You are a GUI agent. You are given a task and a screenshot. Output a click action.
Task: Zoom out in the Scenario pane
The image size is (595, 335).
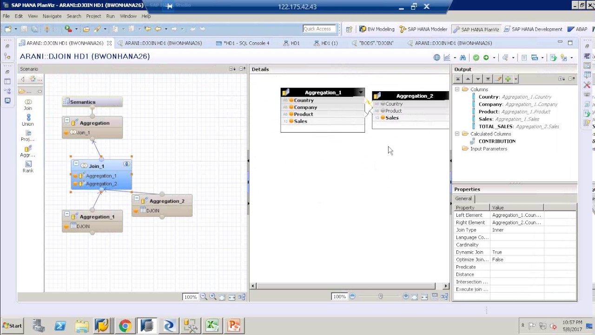(204, 297)
